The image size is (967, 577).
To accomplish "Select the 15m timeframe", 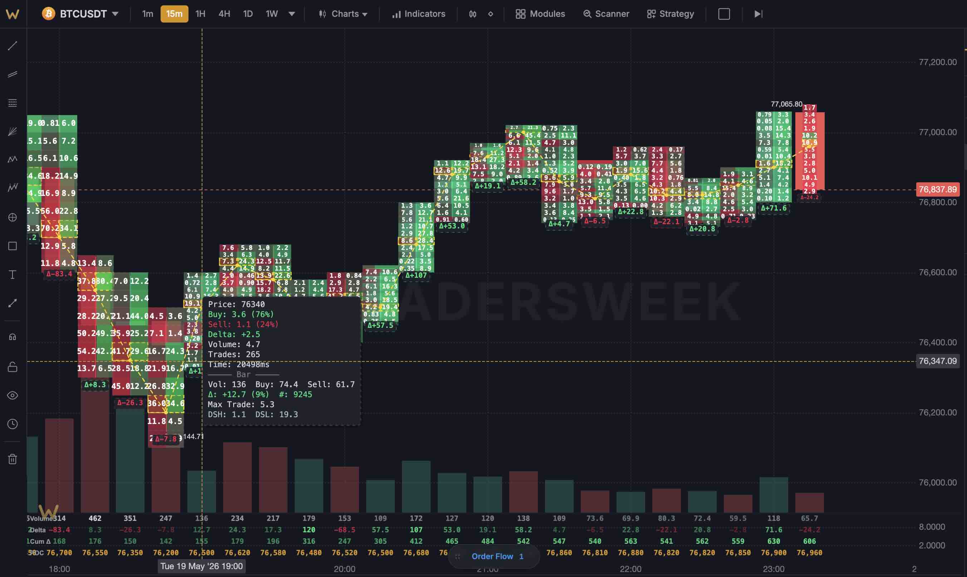I will tap(174, 14).
